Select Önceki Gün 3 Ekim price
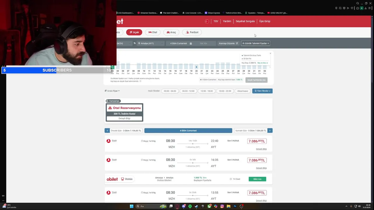This screenshot has height=210, width=374. (126, 131)
